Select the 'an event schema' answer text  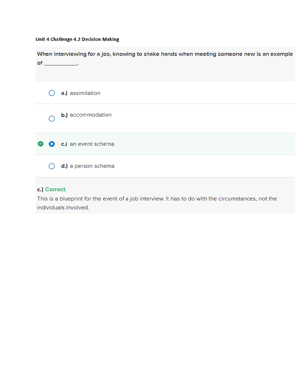[x=92, y=144]
